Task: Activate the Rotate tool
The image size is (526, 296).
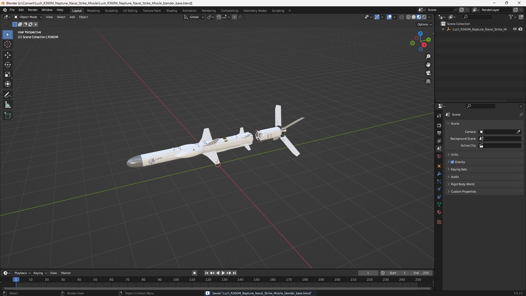Action: pos(8,65)
